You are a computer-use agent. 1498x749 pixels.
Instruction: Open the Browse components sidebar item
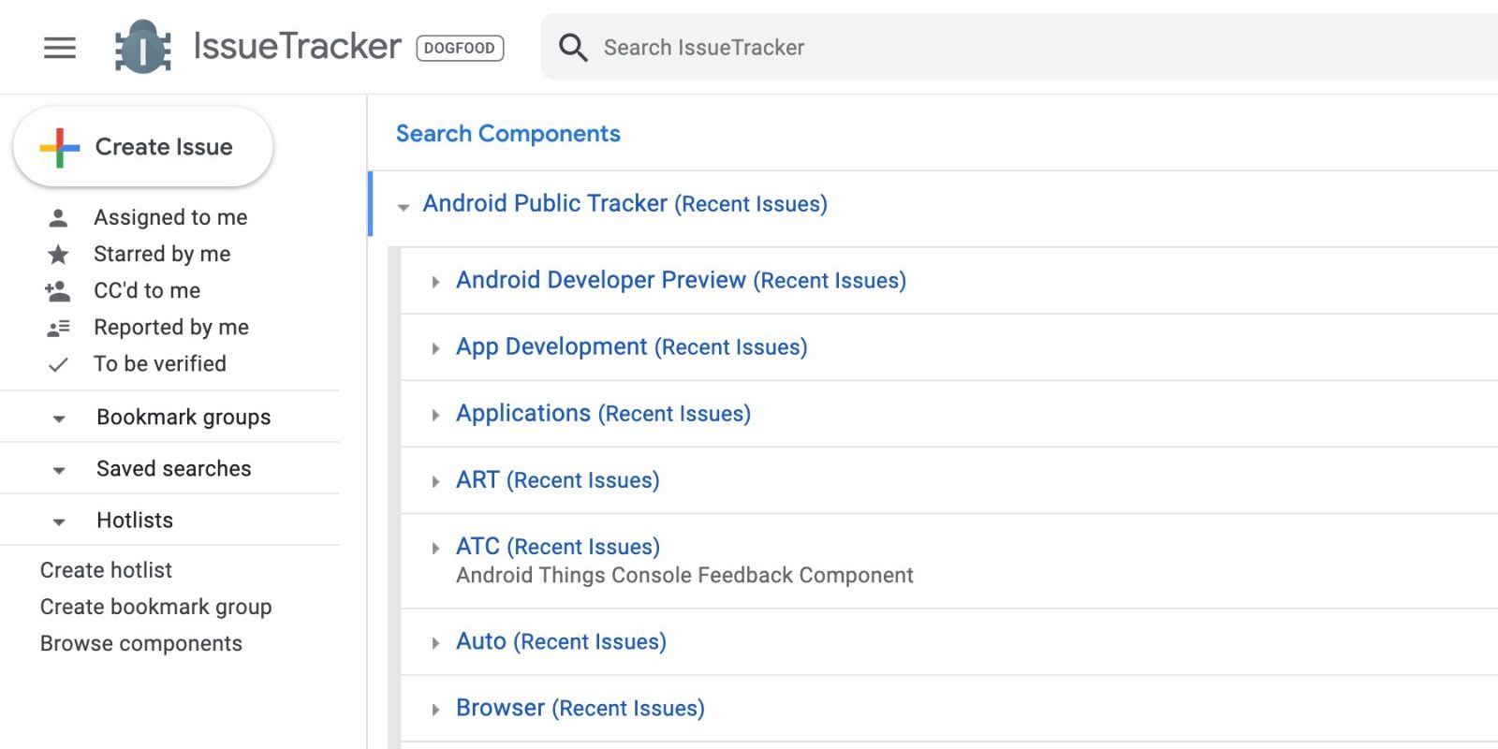point(141,644)
